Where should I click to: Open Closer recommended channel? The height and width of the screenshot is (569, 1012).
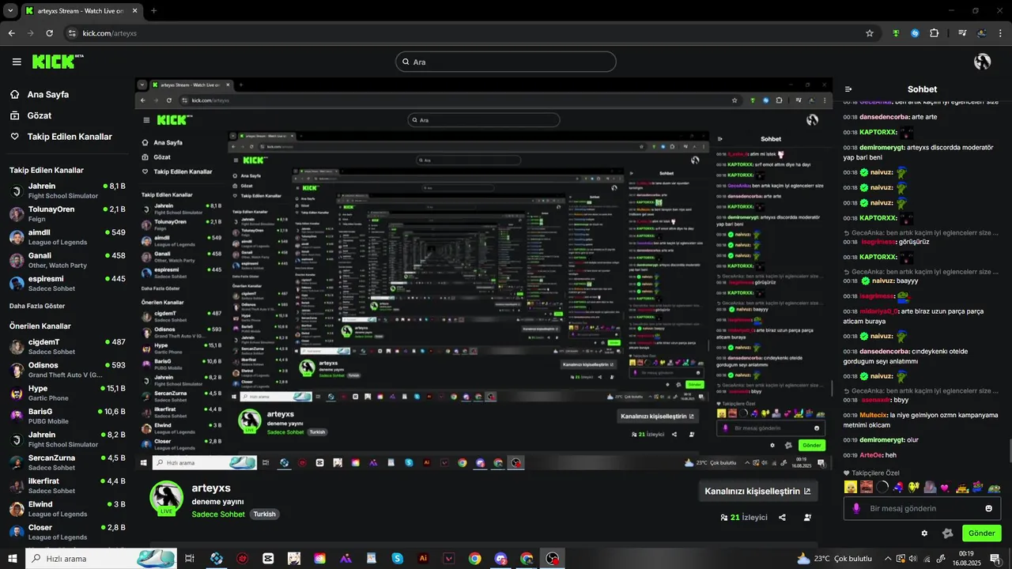(x=67, y=532)
